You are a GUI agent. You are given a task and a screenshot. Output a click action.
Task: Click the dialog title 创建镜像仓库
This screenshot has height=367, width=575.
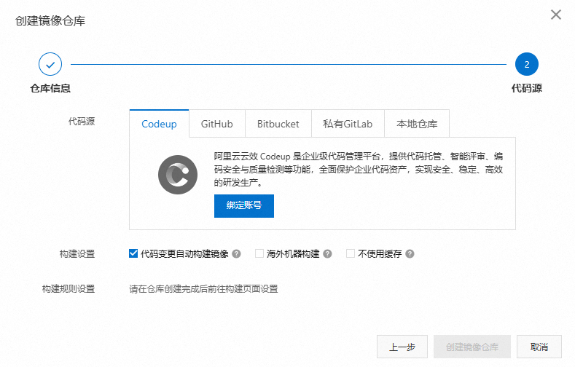pos(50,20)
